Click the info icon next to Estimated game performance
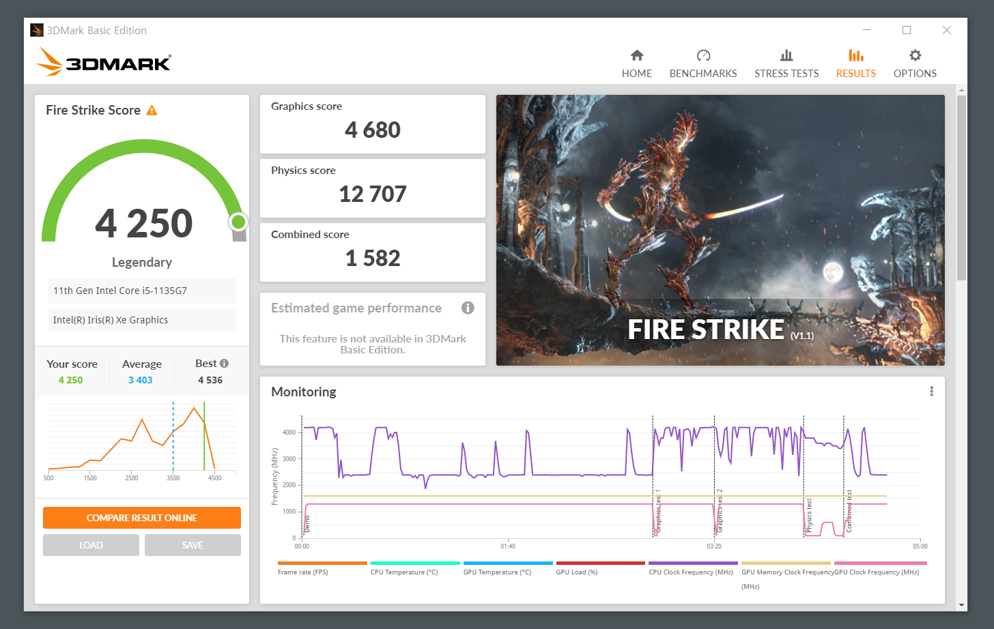Screen dimensions: 994x629 [x=468, y=308]
